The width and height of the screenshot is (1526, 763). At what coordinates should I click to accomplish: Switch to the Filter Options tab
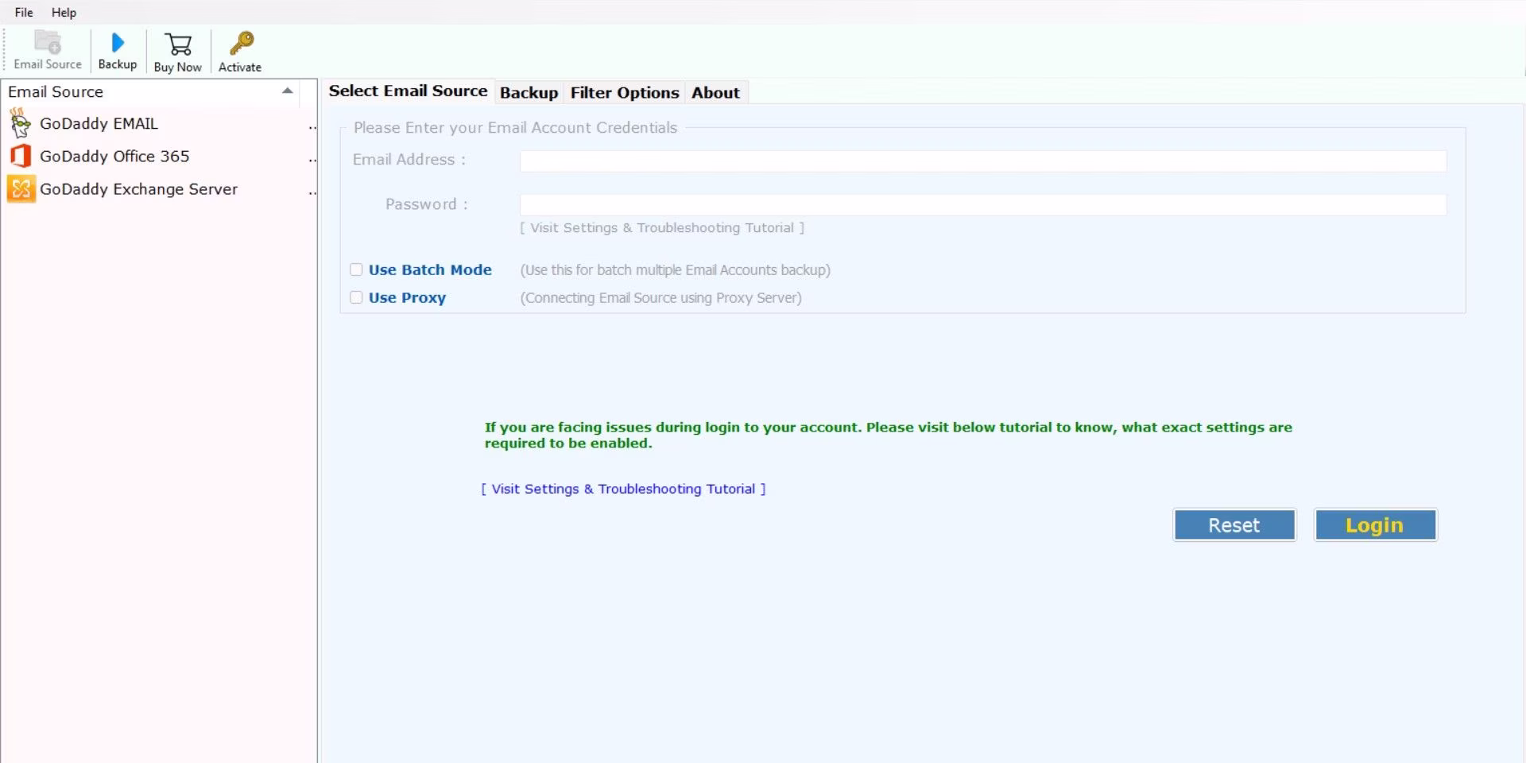pos(625,93)
